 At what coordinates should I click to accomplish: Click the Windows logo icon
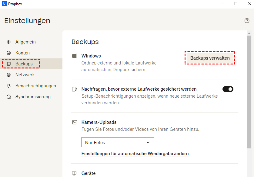coord(74,56)
